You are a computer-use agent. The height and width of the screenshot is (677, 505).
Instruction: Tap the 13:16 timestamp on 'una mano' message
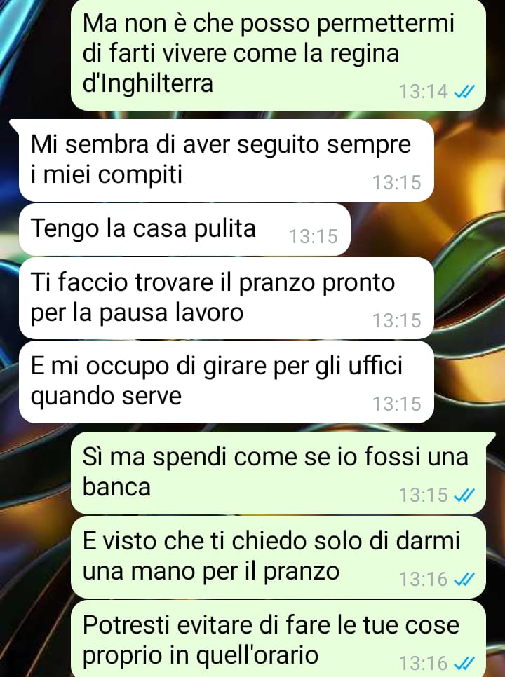pyautogui.click(x=424, y=579)
